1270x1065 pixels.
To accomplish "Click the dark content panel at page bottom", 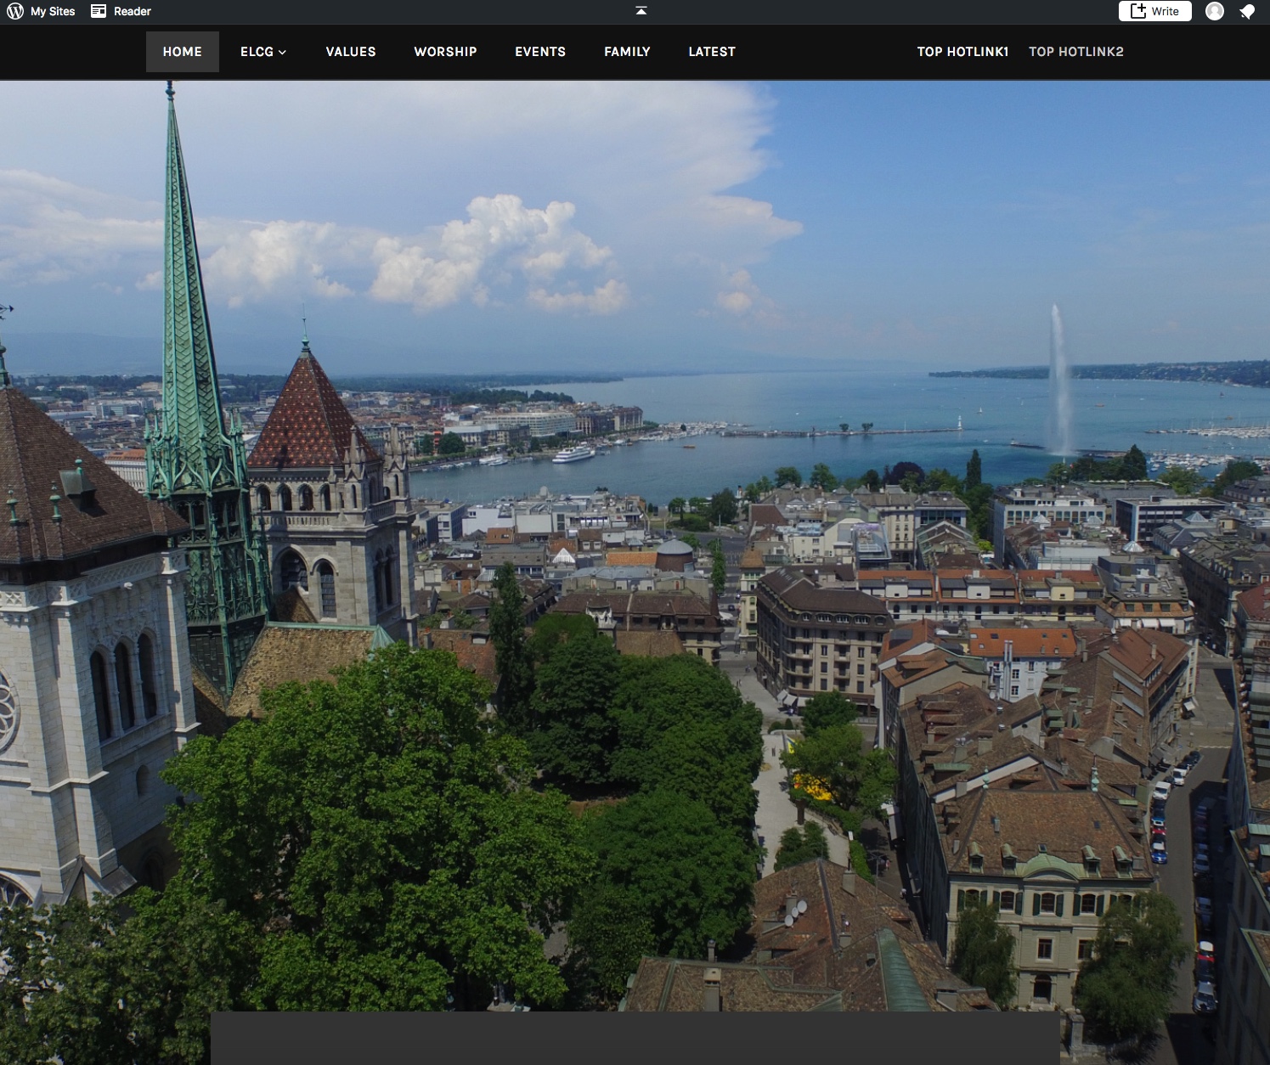I will tap(635, 1038).
